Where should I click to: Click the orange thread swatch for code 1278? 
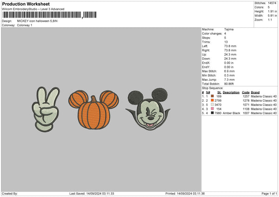click(x=213, y=100)
